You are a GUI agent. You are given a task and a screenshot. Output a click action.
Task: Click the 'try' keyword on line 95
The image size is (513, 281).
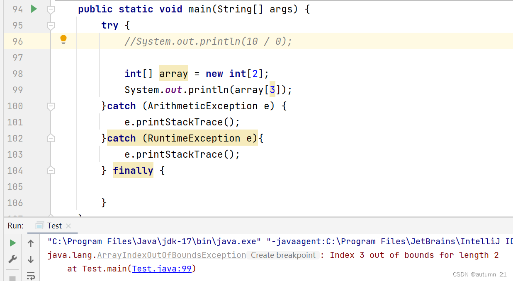pos(110,25)
